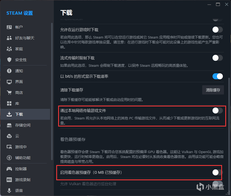The height and width of the screenshot is (196, 231).
Task: Click the 下载 page heading
Action: 66,13
